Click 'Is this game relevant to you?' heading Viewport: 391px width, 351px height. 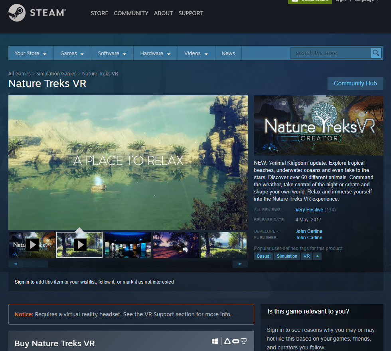tap(308, 312)
